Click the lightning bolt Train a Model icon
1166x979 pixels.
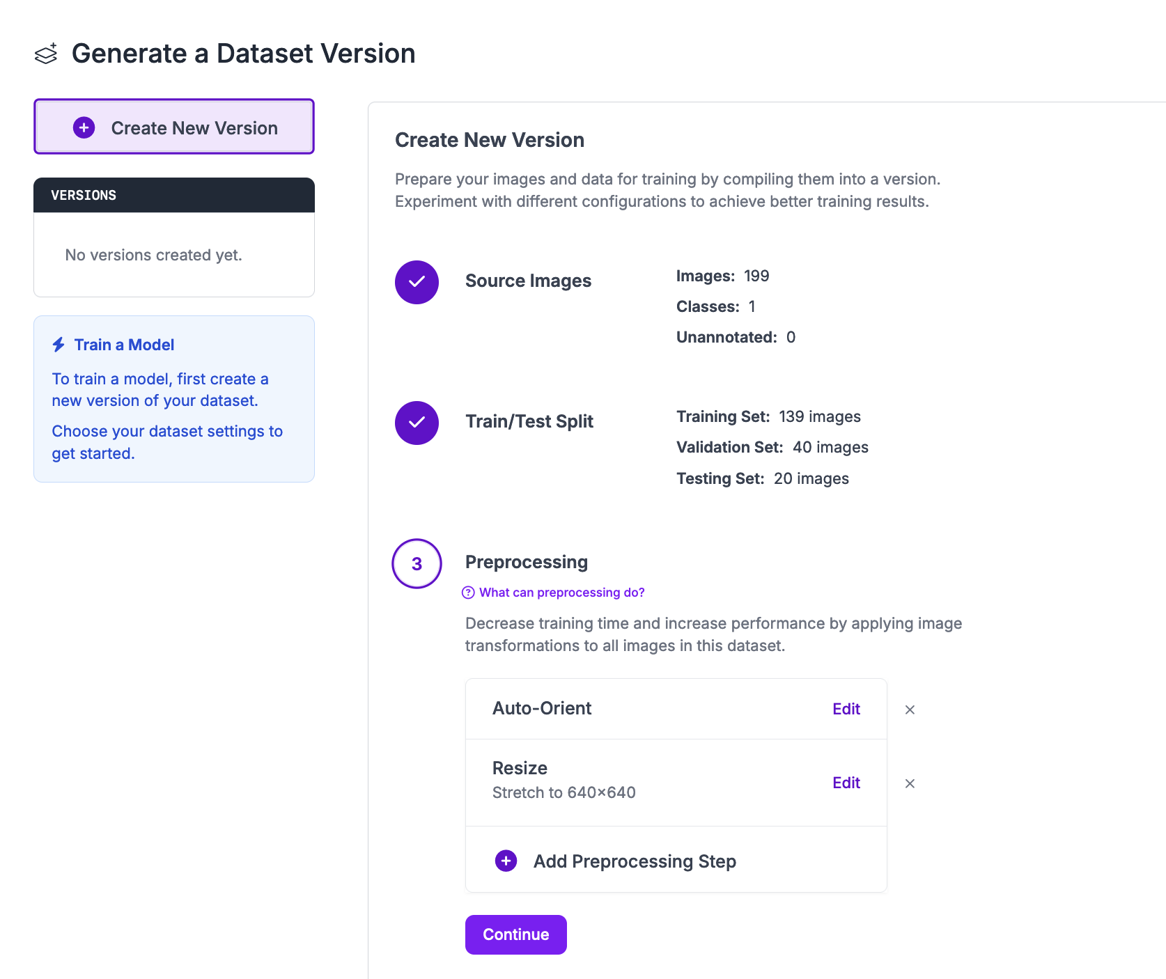59,345
